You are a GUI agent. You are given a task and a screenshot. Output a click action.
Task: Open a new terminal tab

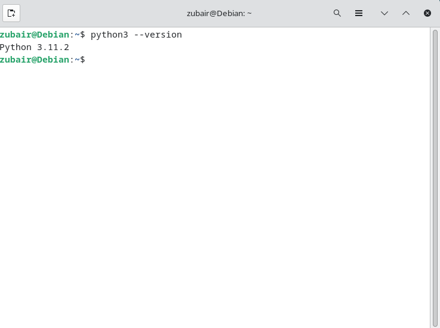tap(11, 13)
